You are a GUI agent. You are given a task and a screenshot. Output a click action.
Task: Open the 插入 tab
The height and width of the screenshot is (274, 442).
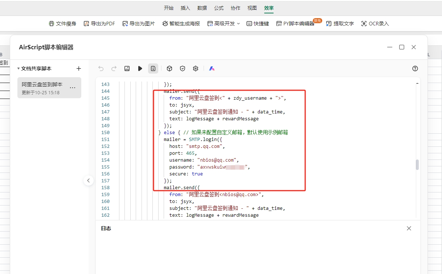click(x=185, y=8)
